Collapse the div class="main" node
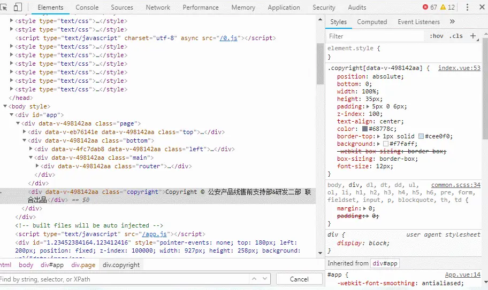The image size is (488, 290). coord(31,158)
